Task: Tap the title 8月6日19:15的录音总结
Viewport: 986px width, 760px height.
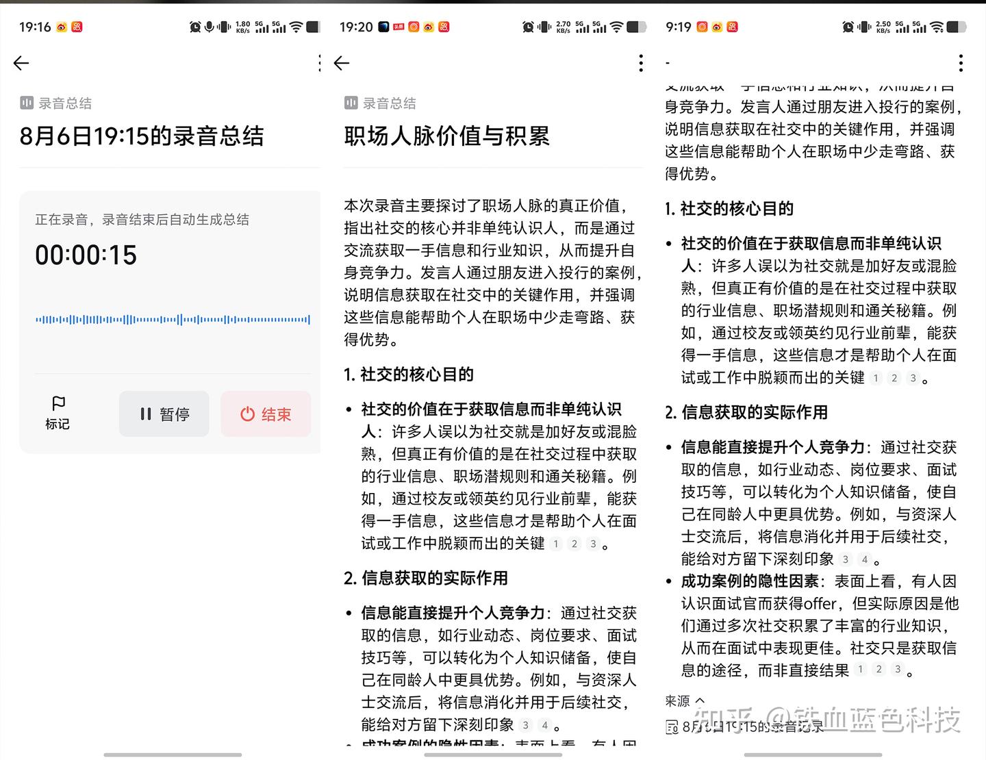Action: point(142,136)
